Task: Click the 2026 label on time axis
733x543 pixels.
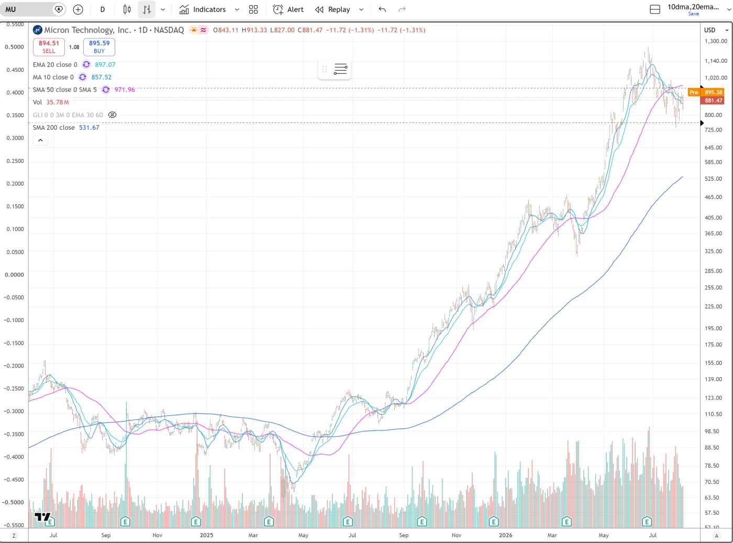Action: click(506, 535)
